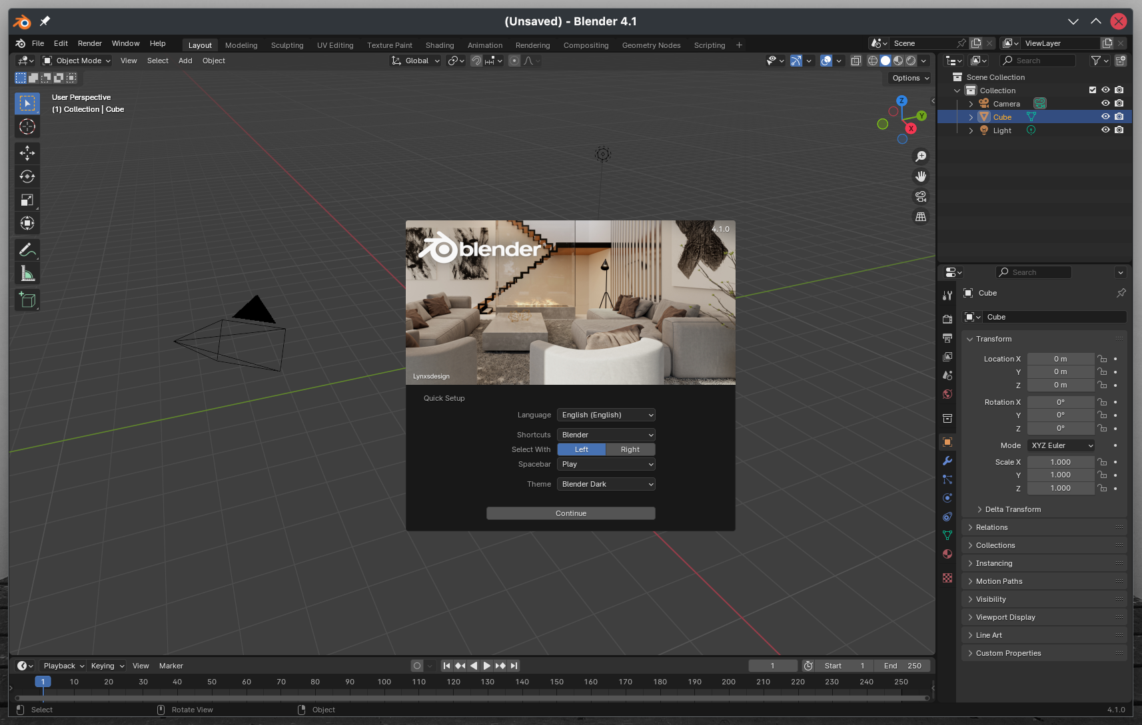This screenshot has width=1142, height=725.
Task: Open the Scene properties tab
Action: pos(947,375)
